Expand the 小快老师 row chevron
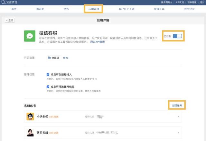The height and width of the screenshot is (141, 206). pyautogui.click(x=178, y=117)
